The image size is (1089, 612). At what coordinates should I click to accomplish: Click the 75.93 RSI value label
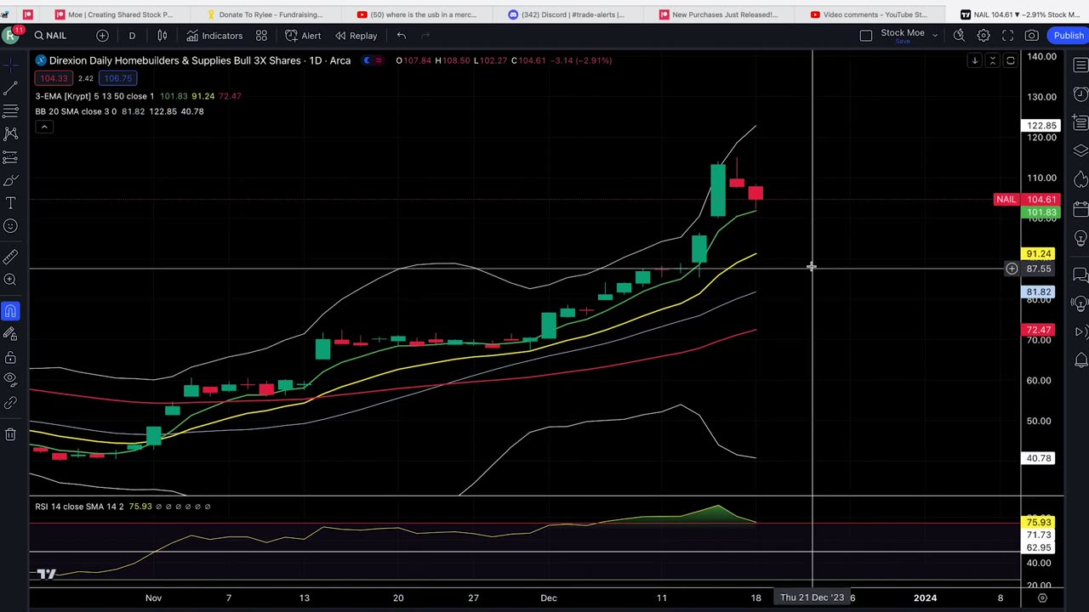pos(1040,523)
